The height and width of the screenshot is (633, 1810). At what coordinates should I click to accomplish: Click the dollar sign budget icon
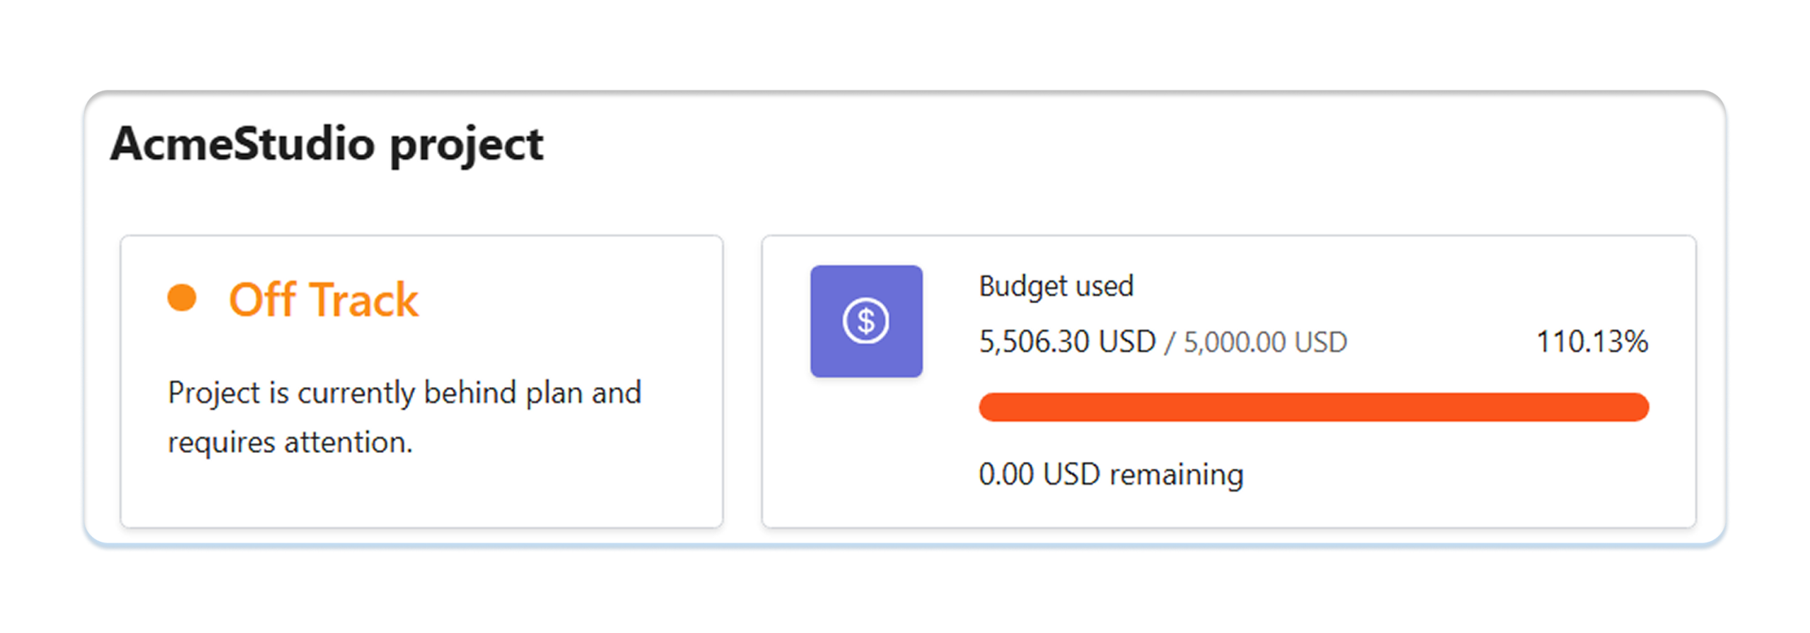click(865, 321)
